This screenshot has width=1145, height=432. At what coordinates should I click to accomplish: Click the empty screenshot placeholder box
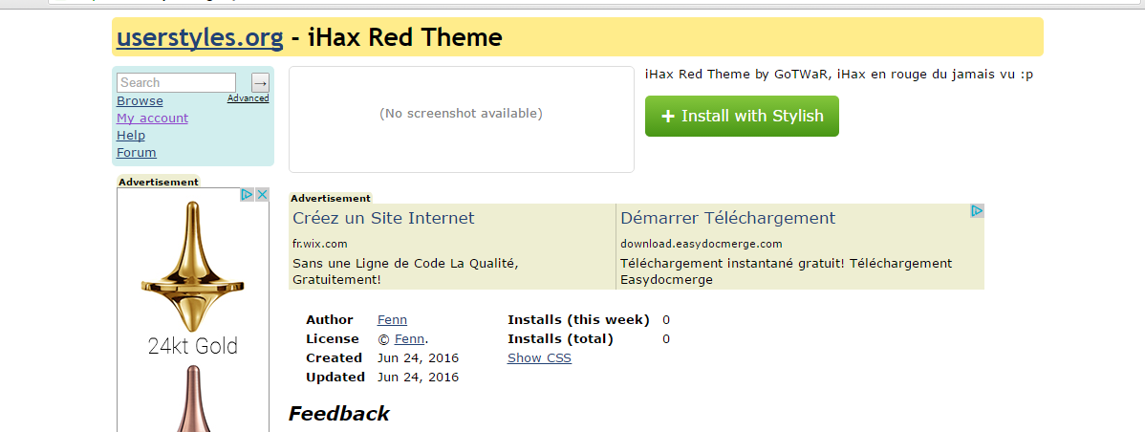(x=461, y=119)
